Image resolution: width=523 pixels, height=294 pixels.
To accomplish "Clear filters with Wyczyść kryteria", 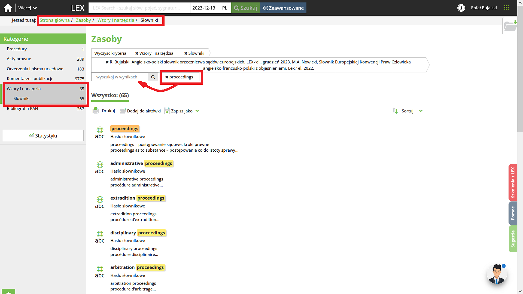I will coord(110,53).
